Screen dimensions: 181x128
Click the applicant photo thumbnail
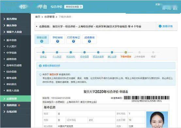[157, 120]
